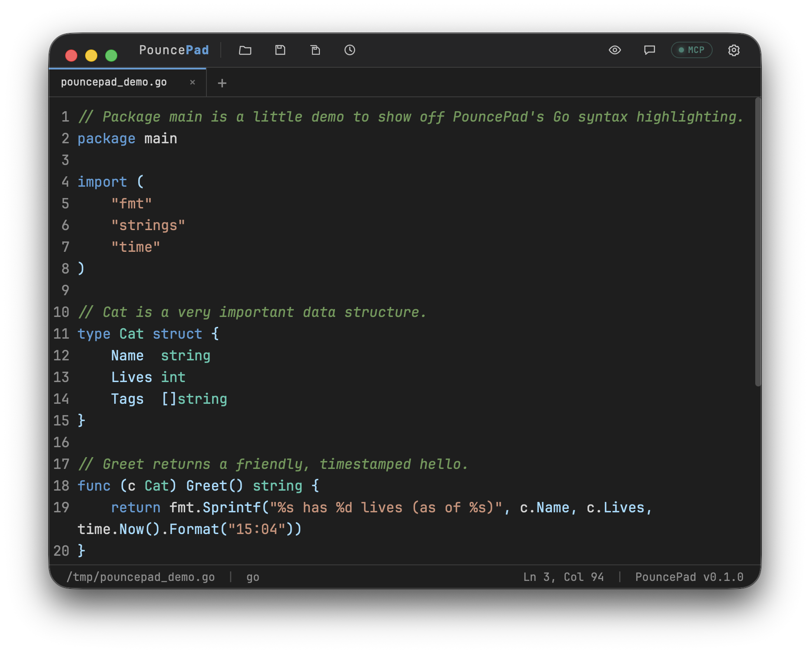
Task: Click the Lives field on line 13
Action: (x=132, y=377)
